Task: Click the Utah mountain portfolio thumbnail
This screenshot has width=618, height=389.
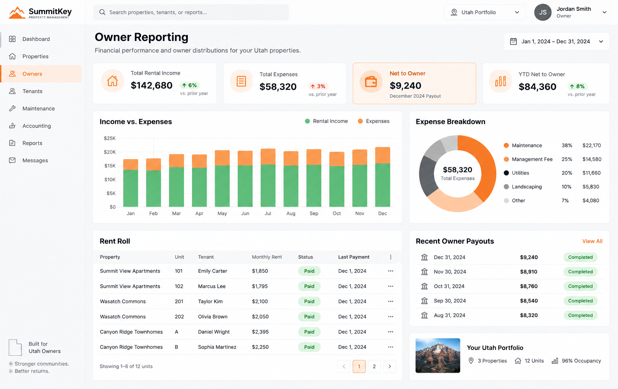Action: [438, 355]
